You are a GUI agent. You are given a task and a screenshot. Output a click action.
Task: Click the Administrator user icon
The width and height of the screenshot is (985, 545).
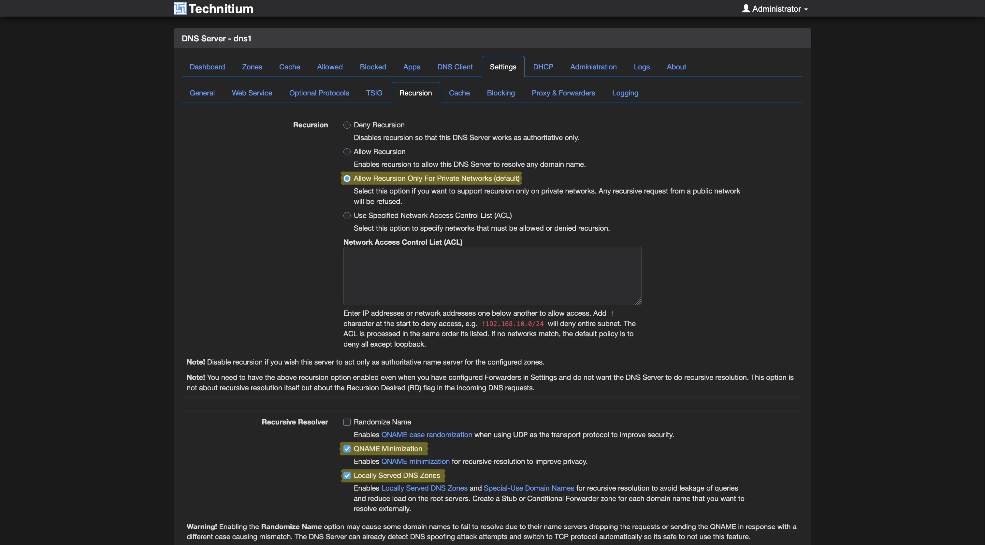click(x=746, y=8)
